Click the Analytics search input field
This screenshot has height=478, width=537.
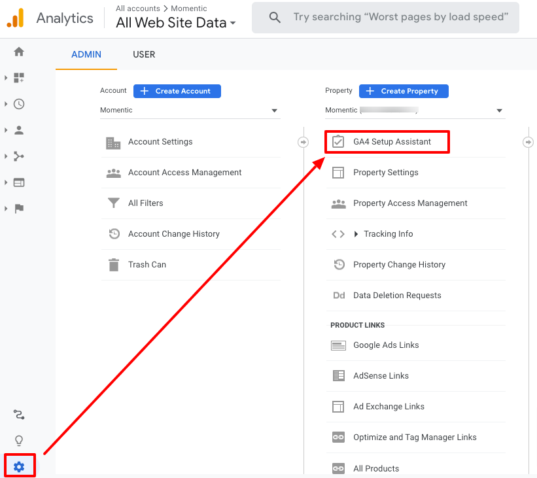pos(385,18)
